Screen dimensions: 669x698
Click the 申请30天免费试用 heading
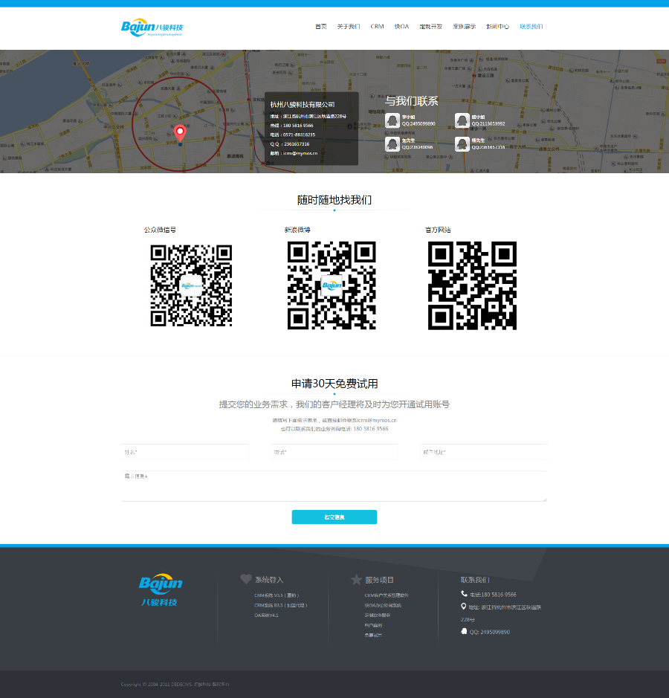334,384
